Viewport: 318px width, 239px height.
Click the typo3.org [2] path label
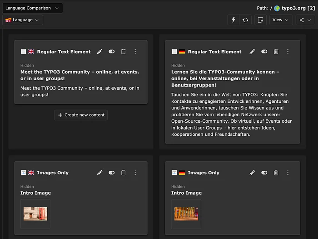[x=298, y=8]
